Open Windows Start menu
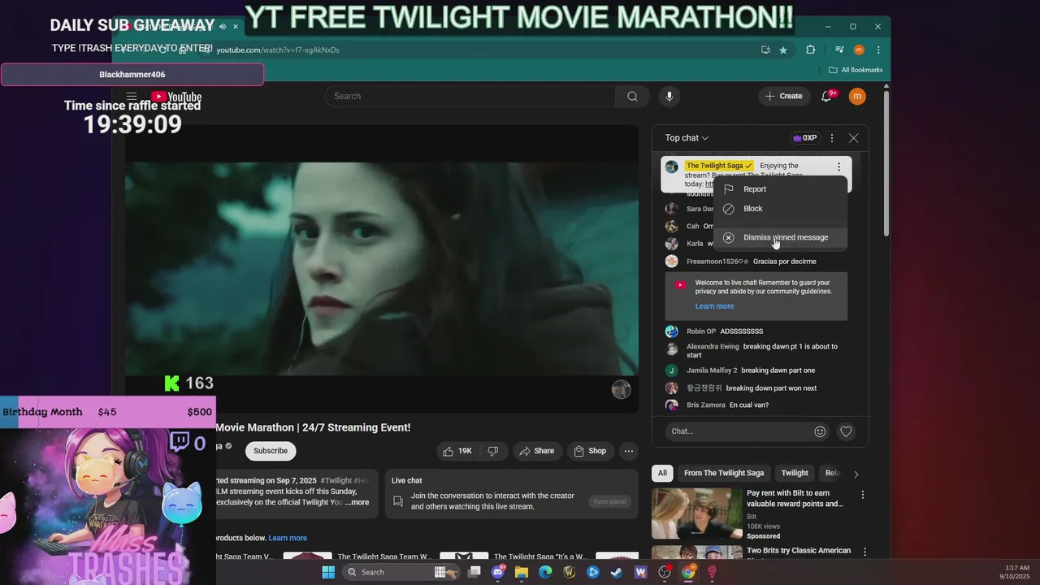1040x585 pixels. (x=328, y=572)
